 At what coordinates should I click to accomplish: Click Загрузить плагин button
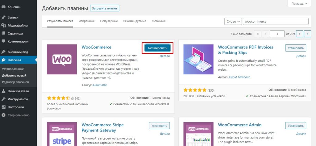coord(105,8)
